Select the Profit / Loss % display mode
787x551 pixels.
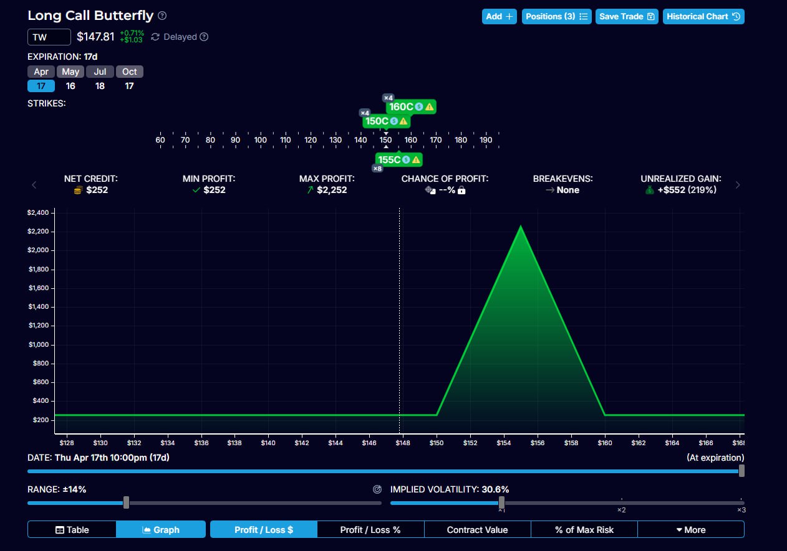tap(370, 530)
